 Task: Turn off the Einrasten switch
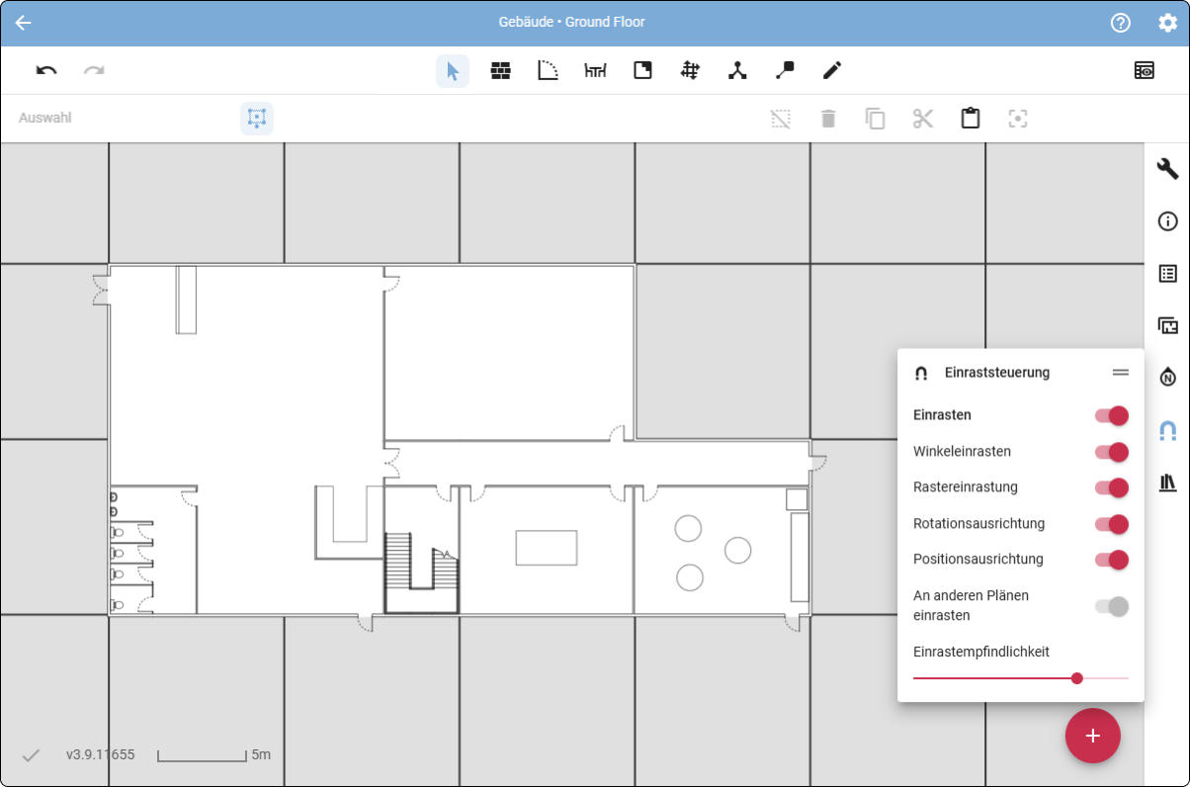click(x=1111, y=415)
